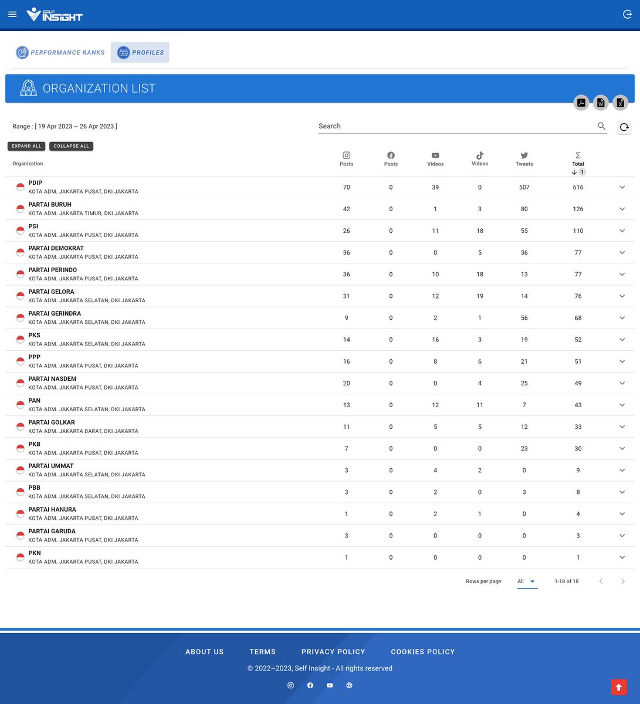Expand the PARTAI DEMOKRAT row
Image resolution: width=640 pixels, height=704 pixels.
click(x=622, y=252)
